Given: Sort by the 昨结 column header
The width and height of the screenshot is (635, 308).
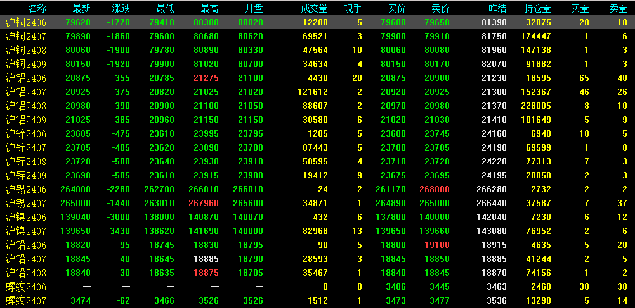Looking at the screenshot, I should pyautogui.click(x=498, y=8).
